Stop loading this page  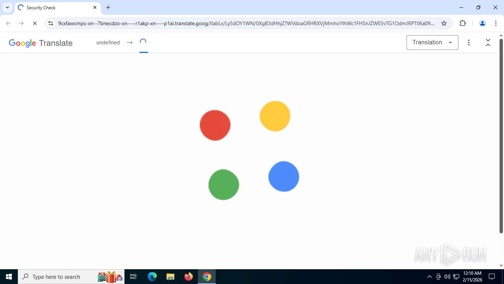(35, 23)
